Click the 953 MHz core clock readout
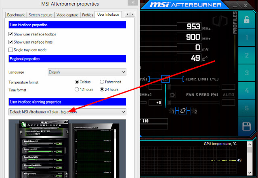Image resolution: width=258 pixels, height=178 pixels. (189, 27)
